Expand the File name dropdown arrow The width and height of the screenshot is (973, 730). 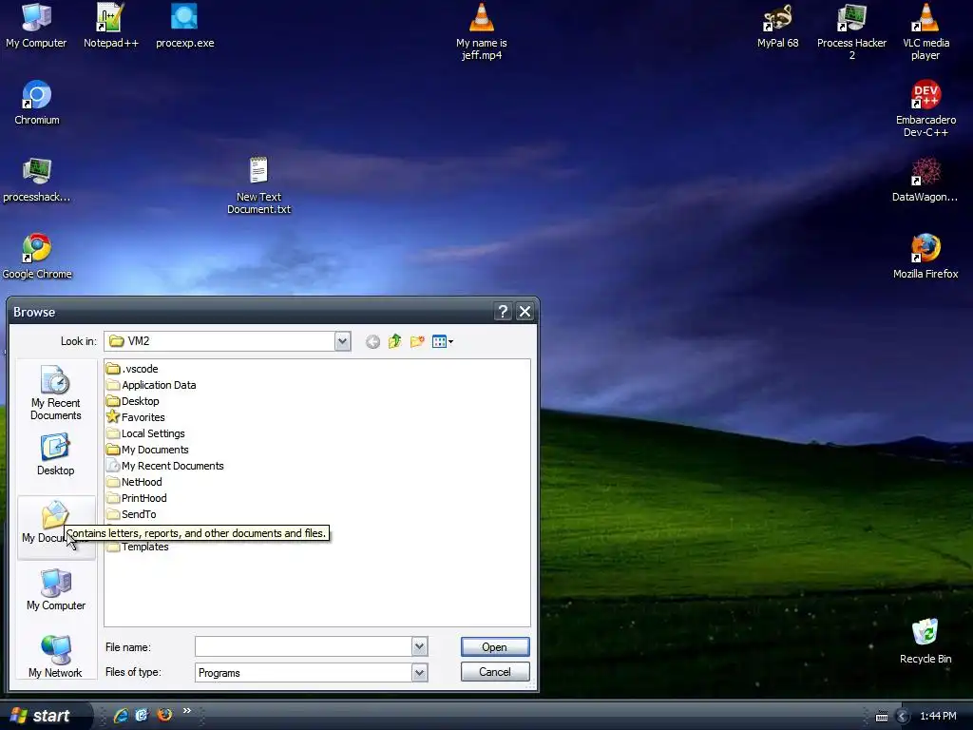(x=419, y=646)
